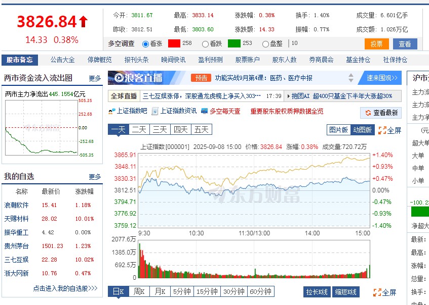This screenshot has height=305, width=429.
Task: Click the 投票 button
Action: tap(376, 44)
